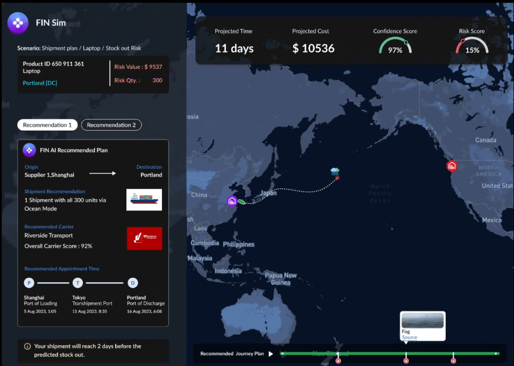Click the 16 Aug 2023, 6:08 timestamp
This screenshot has height=366, width=514.
144,311
